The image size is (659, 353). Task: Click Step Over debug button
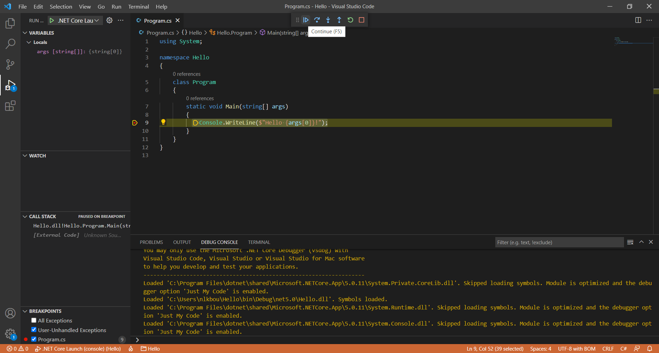pyautogui.click(x=317, y=20)
